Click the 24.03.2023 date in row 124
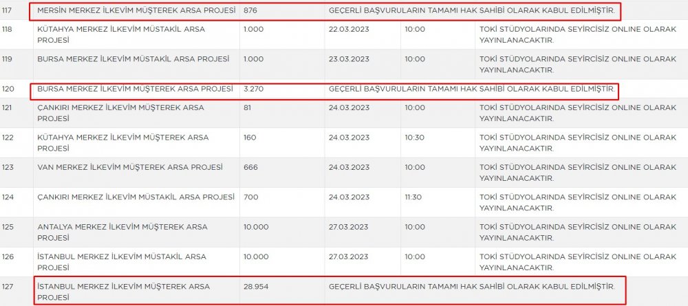The height and width of the screenshot is (306, 688). [349, 197]
